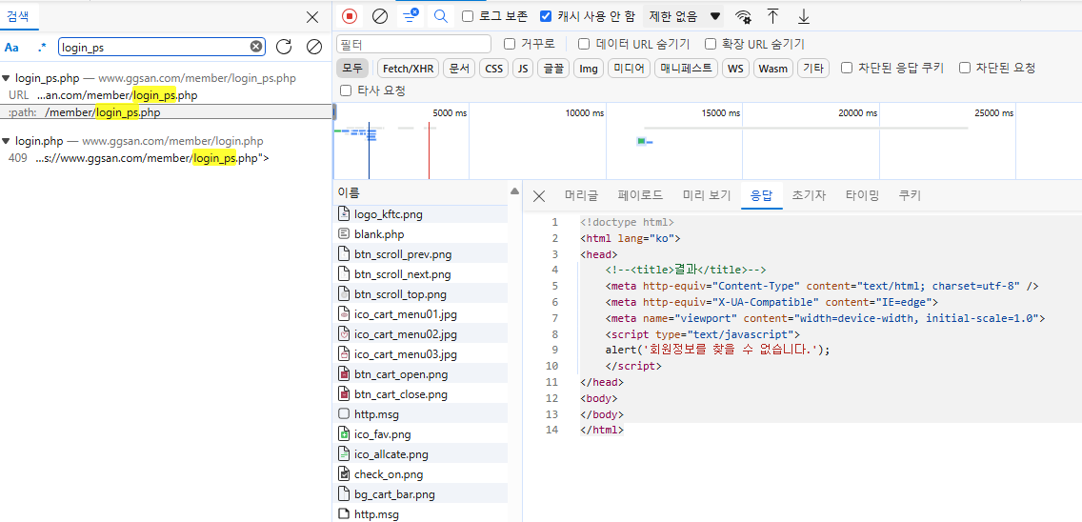Click the 필터 input field
This screenshot has width=1082, height=522.
414,44
